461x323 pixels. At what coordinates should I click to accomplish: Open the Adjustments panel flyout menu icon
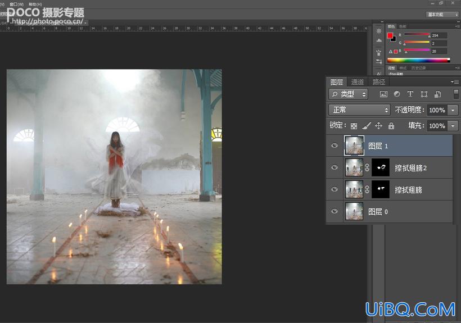(x=457, y=68)
